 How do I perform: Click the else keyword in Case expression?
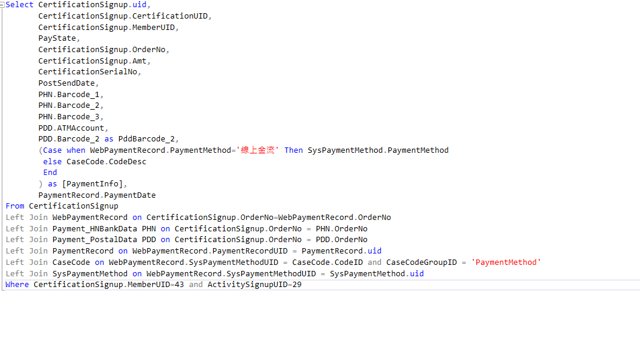coord(52,161)
